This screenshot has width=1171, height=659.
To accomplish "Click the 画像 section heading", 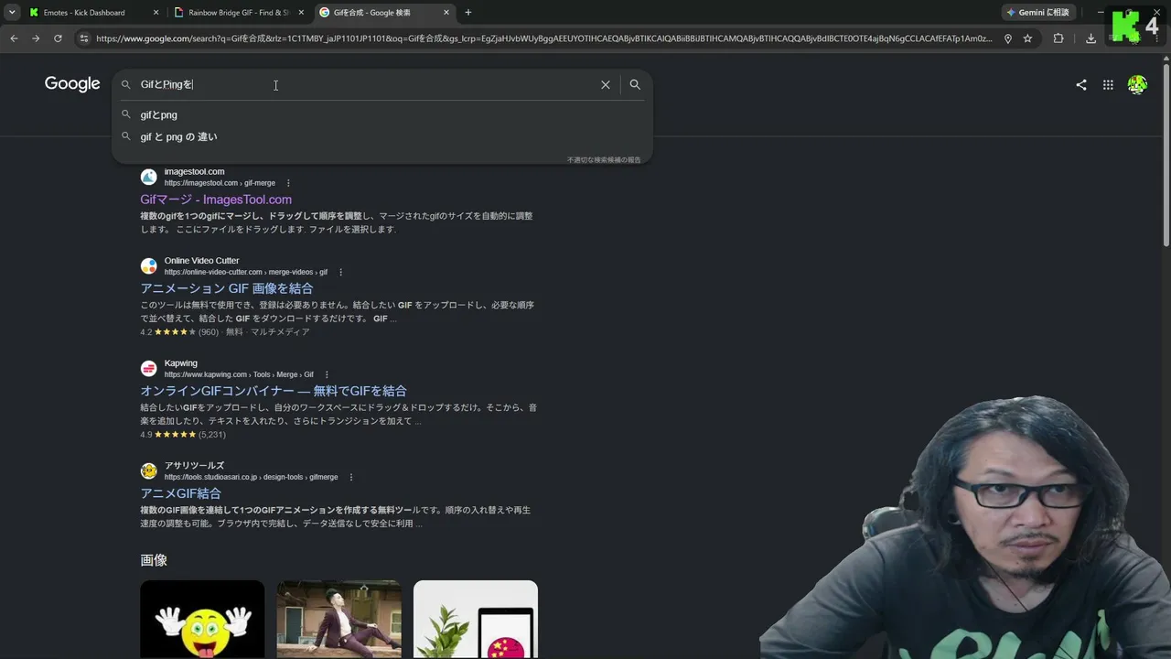I will click(x=154, y=560).
